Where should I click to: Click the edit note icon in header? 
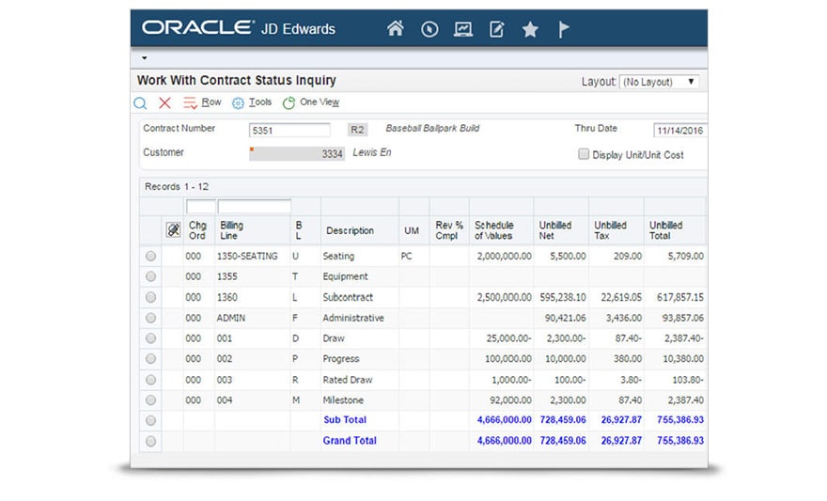(496, 29)
